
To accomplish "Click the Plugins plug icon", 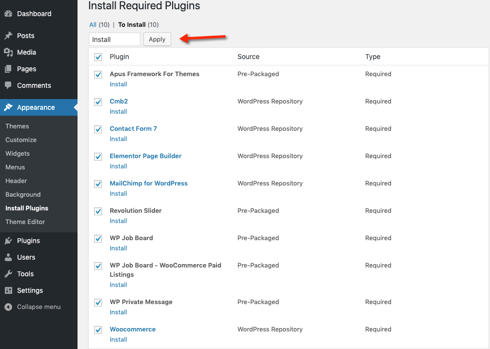I will (x=8, y=241).
